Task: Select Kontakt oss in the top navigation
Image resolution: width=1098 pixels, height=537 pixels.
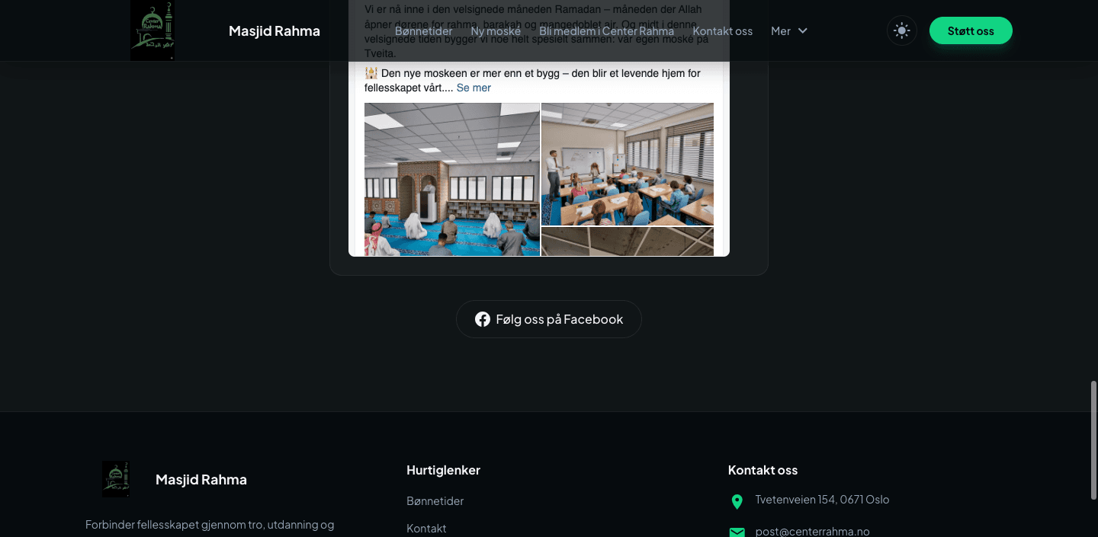Action: [x=722, y=31]
